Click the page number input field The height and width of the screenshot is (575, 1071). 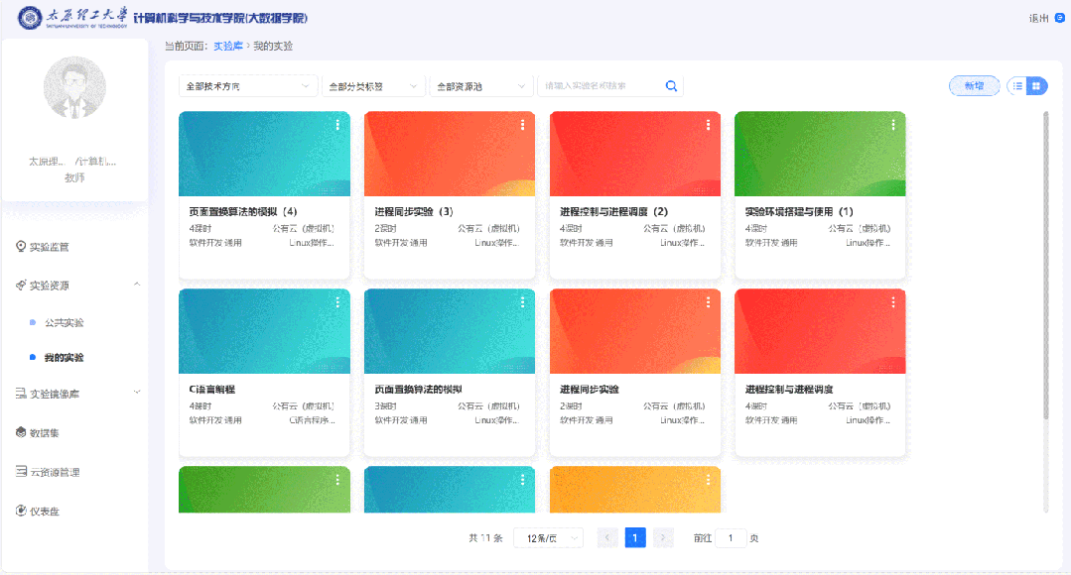[732, 536]
